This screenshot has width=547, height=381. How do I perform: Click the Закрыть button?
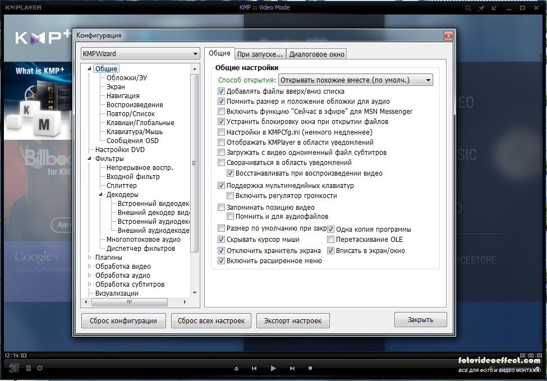(x=420, y=320)
